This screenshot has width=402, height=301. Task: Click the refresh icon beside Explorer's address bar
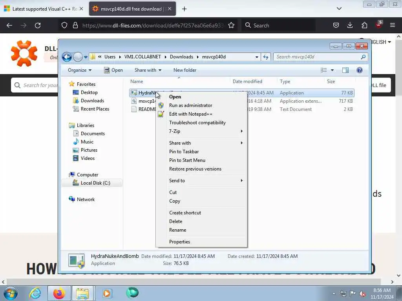(266, 57)
